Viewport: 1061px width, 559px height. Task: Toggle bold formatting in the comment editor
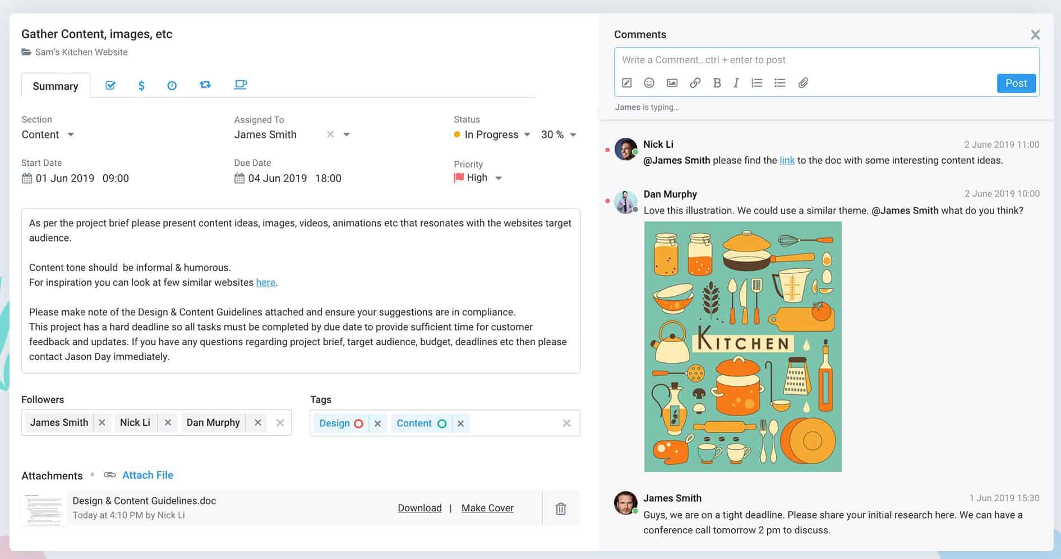tap(717, 82)
